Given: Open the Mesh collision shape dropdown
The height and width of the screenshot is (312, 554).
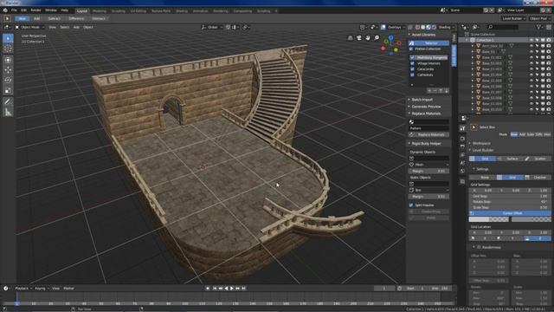Looking at the screenshot, I should point(429,165).
